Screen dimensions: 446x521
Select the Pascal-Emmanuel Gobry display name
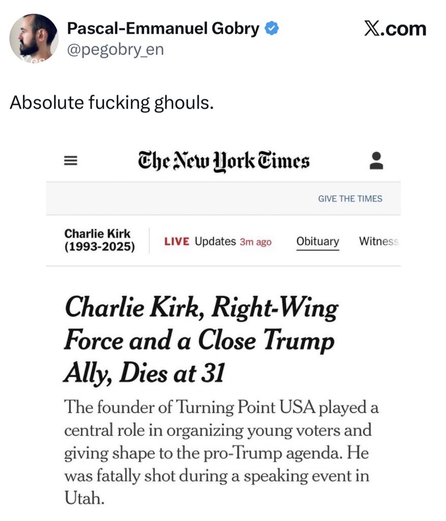tap(163, 28)
